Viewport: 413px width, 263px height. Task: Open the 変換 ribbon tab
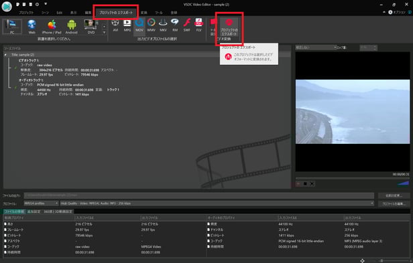coord(143,13)
